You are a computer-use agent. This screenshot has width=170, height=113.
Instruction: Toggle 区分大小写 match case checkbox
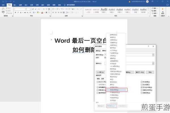(97, 82)
